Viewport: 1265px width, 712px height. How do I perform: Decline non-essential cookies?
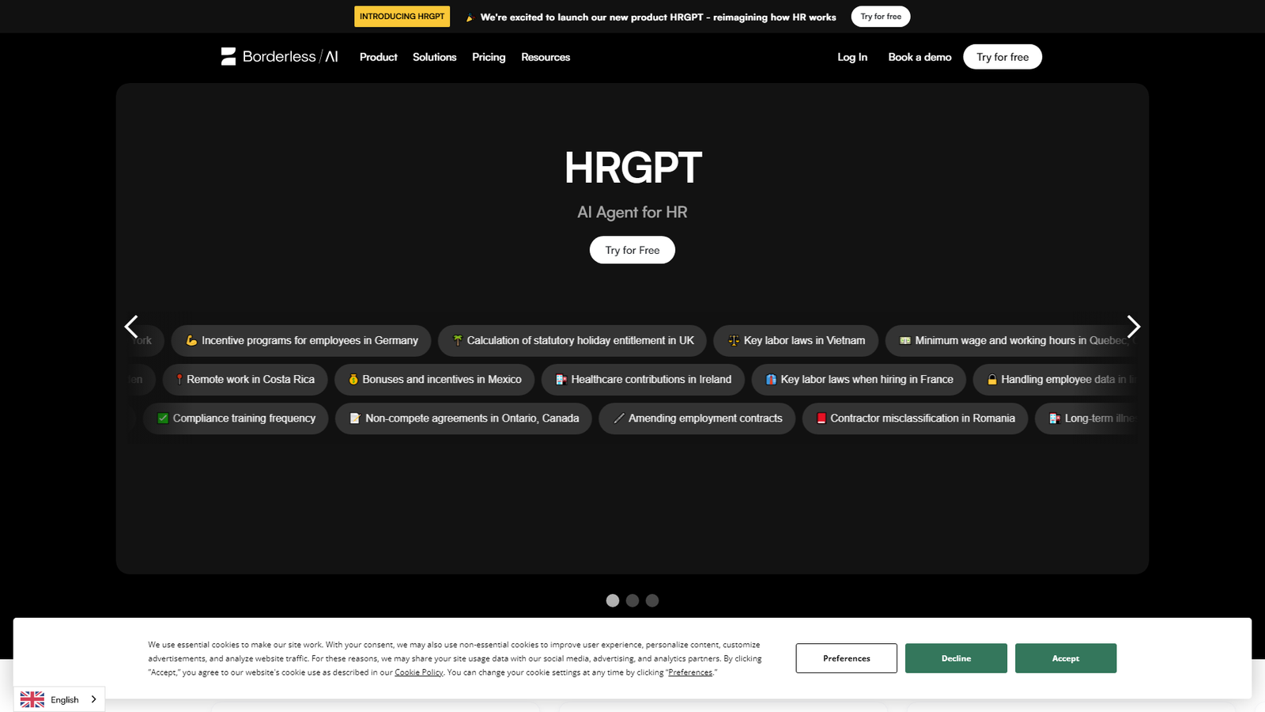pos(956,658)
